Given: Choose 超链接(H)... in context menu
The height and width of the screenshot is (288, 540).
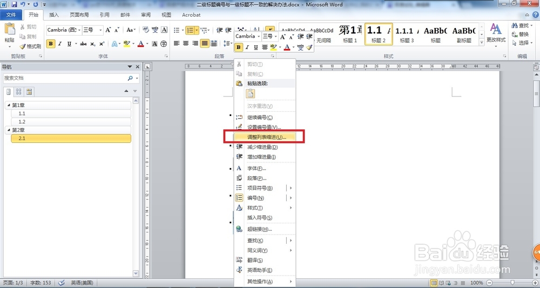Looking at the screenshot, I should [x=265, y=229].
